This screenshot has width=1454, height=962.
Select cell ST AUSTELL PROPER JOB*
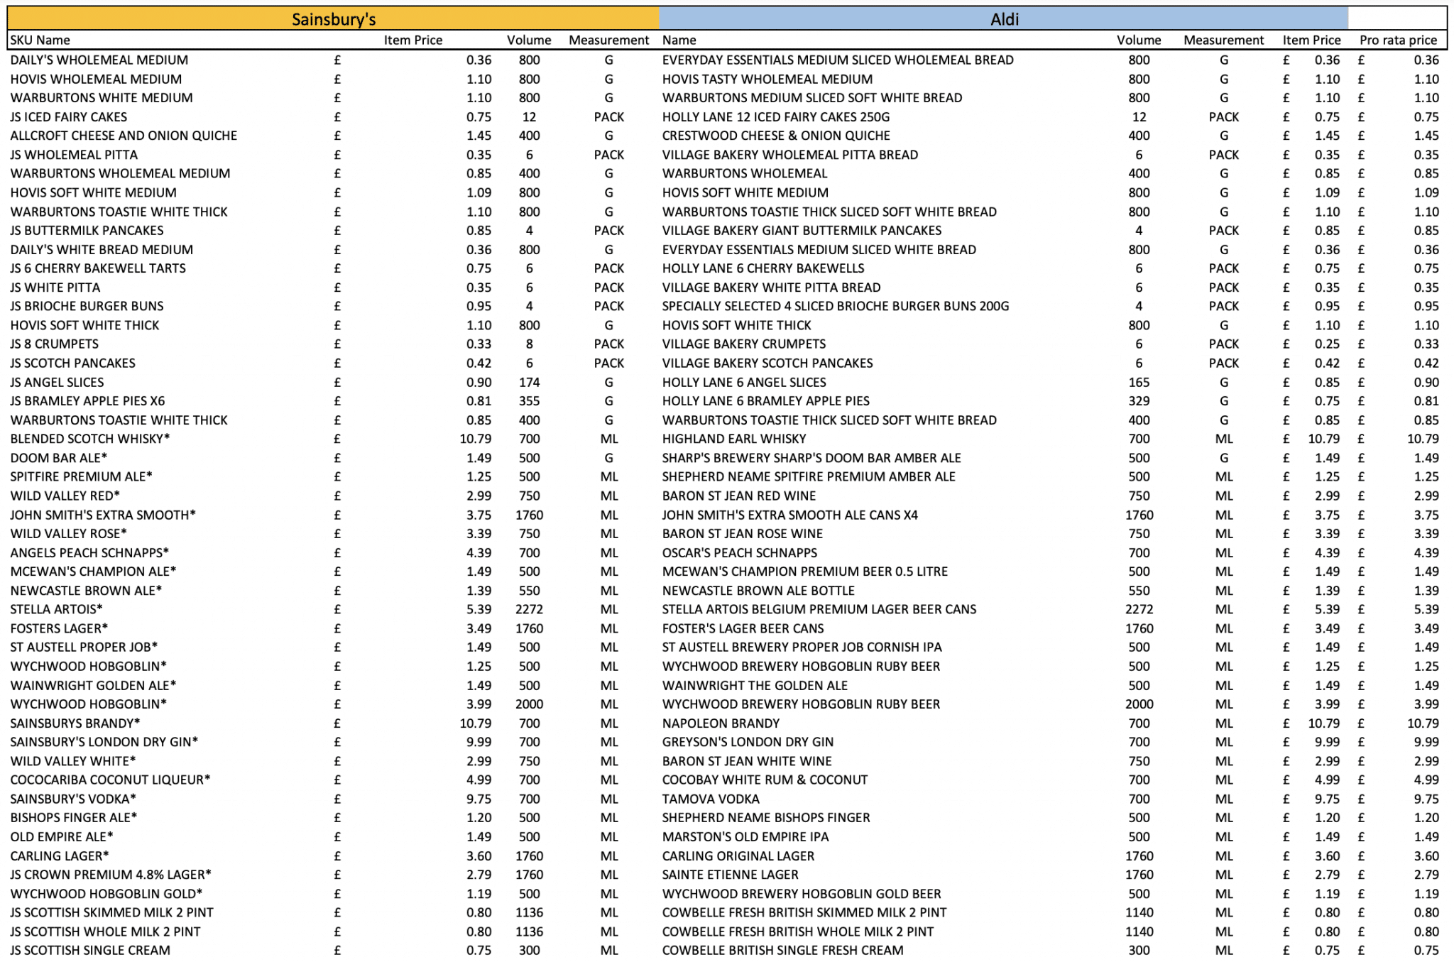pos(84,647)
